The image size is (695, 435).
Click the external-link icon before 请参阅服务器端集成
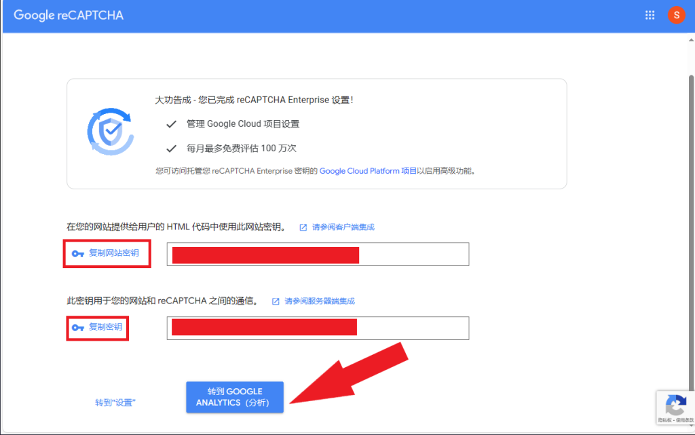click(x=276, y=301)
